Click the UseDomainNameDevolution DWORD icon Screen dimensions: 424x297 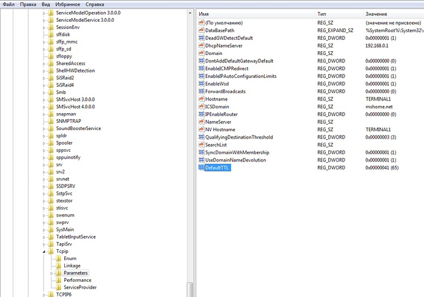tap(201, 160)
